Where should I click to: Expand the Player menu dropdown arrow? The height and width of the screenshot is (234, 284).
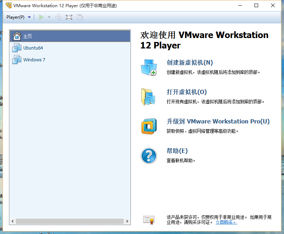pos(29,17)
